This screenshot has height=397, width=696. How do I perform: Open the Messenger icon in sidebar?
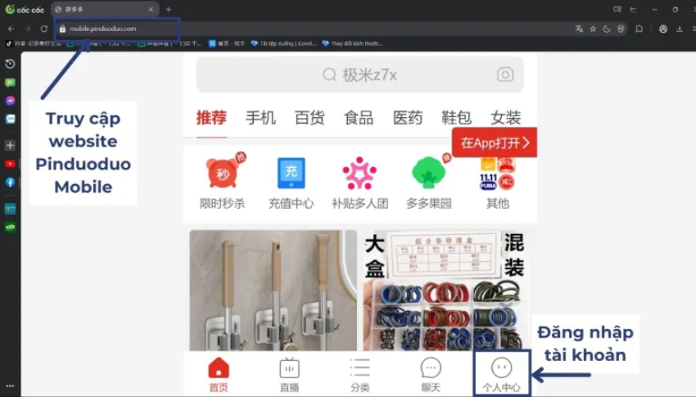point(10,101)
